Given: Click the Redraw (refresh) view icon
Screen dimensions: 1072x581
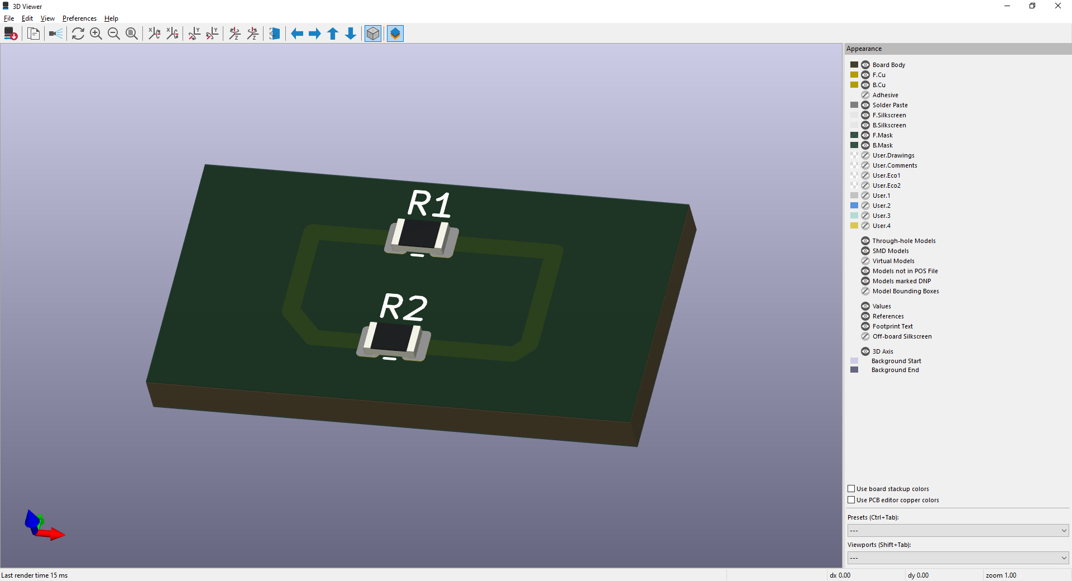Looking at the screenshot, I should [78, 34].
